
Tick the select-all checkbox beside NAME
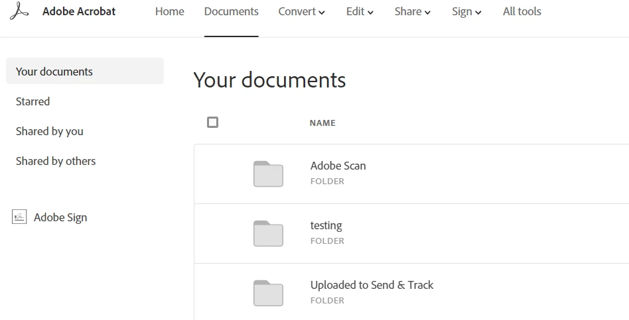click(x=212, y=122)
